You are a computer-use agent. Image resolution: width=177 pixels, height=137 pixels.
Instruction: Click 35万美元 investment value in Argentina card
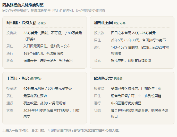pos(30,33)
